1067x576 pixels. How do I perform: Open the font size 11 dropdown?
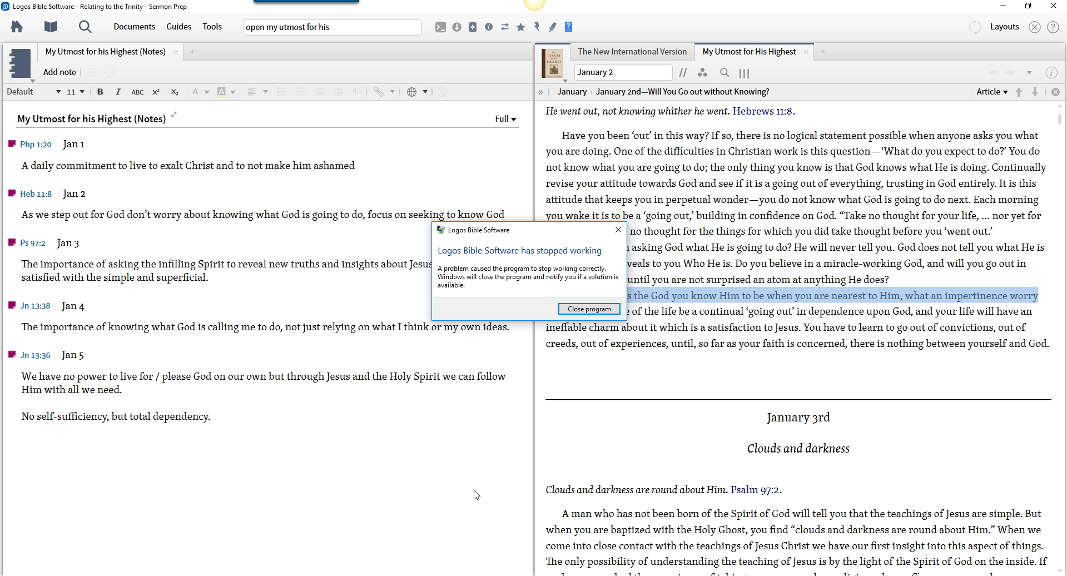pyautogui.click(x=76, y=92)
